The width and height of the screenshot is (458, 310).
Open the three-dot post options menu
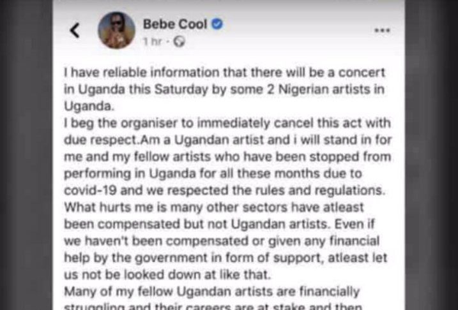click(x=383, y=30)
